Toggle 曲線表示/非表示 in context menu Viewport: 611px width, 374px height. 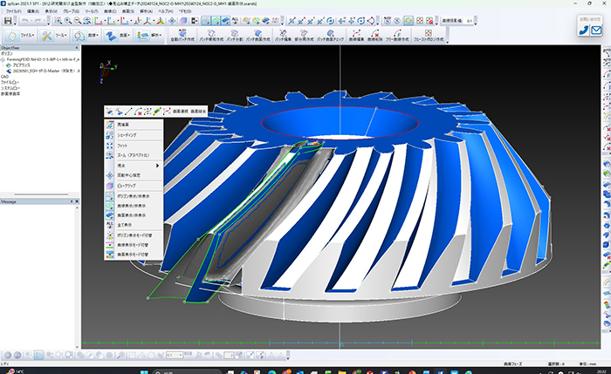point(130,207)
